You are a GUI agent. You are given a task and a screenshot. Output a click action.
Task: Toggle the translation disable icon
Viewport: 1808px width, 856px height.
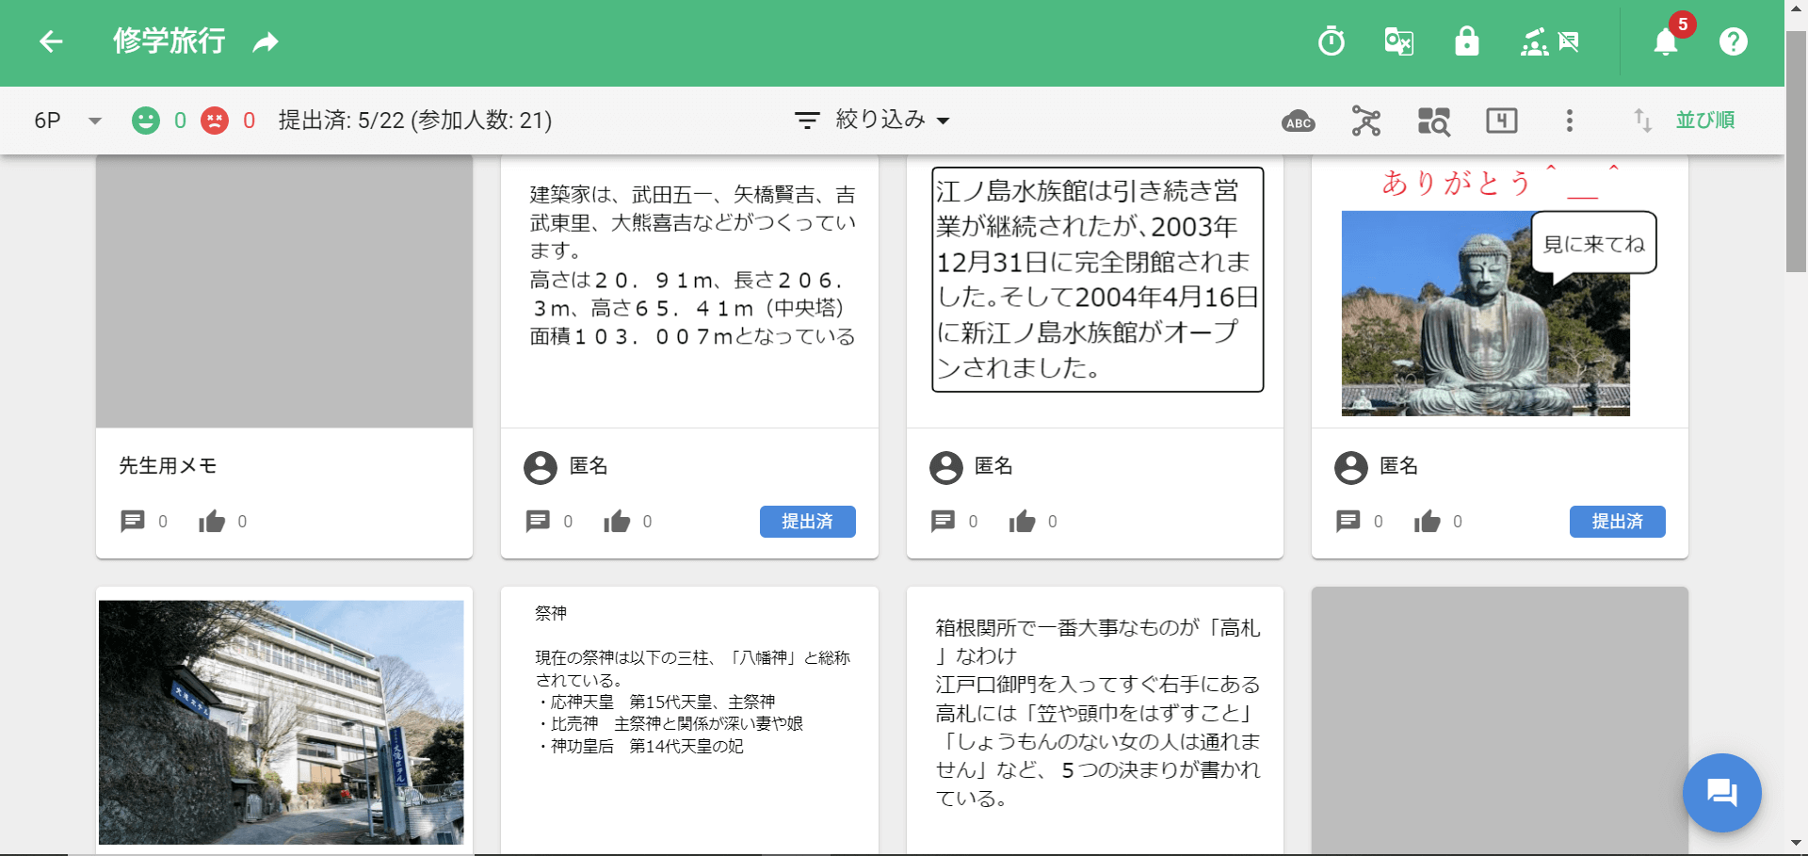pyautogui.click(x=1397, y=41)
